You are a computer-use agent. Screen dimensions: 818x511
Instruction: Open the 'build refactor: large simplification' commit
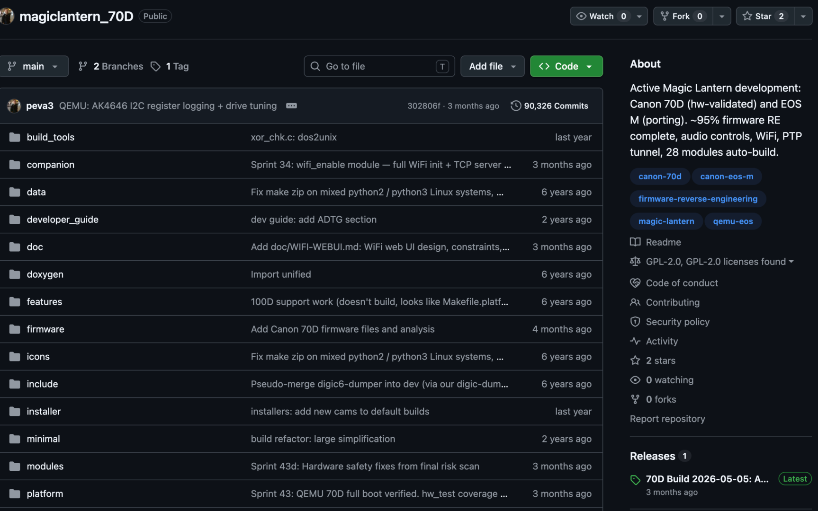tap(323, 439)
